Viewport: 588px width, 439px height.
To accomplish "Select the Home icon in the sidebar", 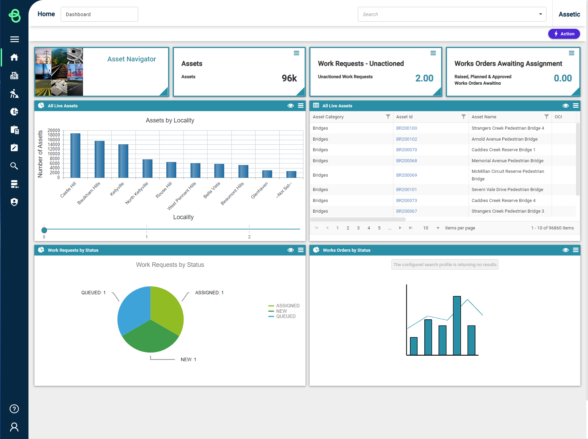I will [x=14, y=57].
